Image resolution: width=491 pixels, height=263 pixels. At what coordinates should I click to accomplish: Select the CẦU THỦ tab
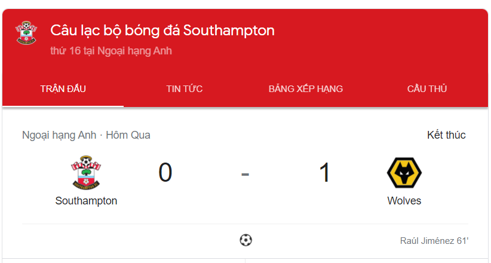[427, 88]
